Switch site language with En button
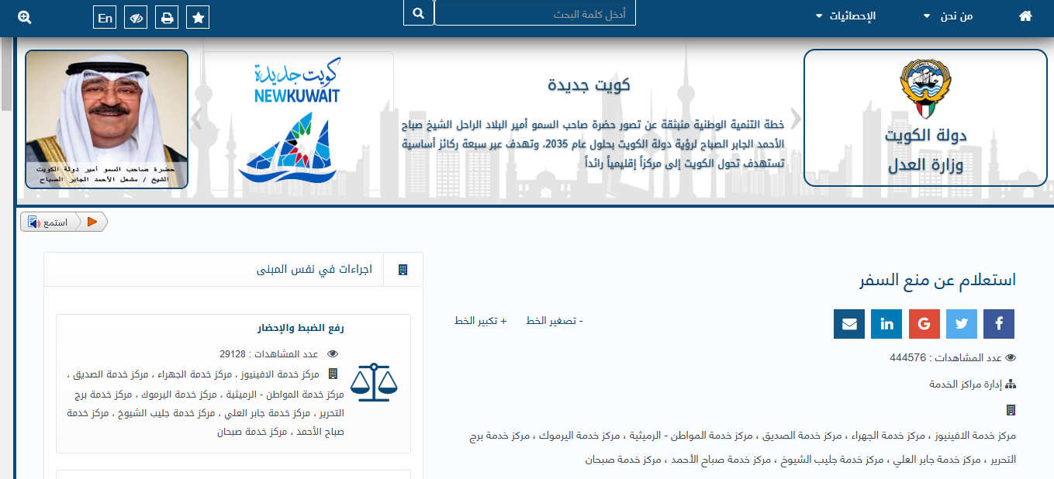The height and width of the screenshot is (479, 1054). click(105, 18)
